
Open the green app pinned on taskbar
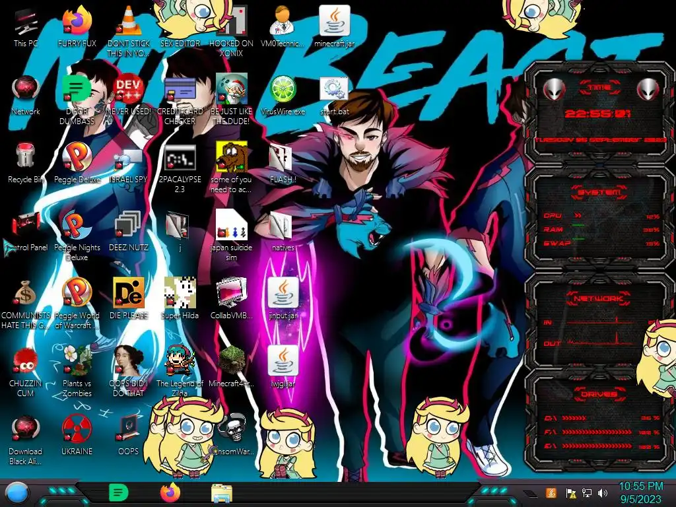coord(119,492)
